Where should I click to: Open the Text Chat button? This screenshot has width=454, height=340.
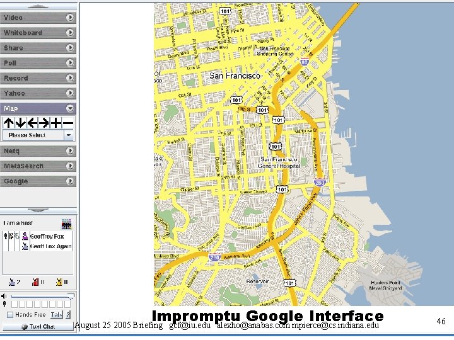38,327
